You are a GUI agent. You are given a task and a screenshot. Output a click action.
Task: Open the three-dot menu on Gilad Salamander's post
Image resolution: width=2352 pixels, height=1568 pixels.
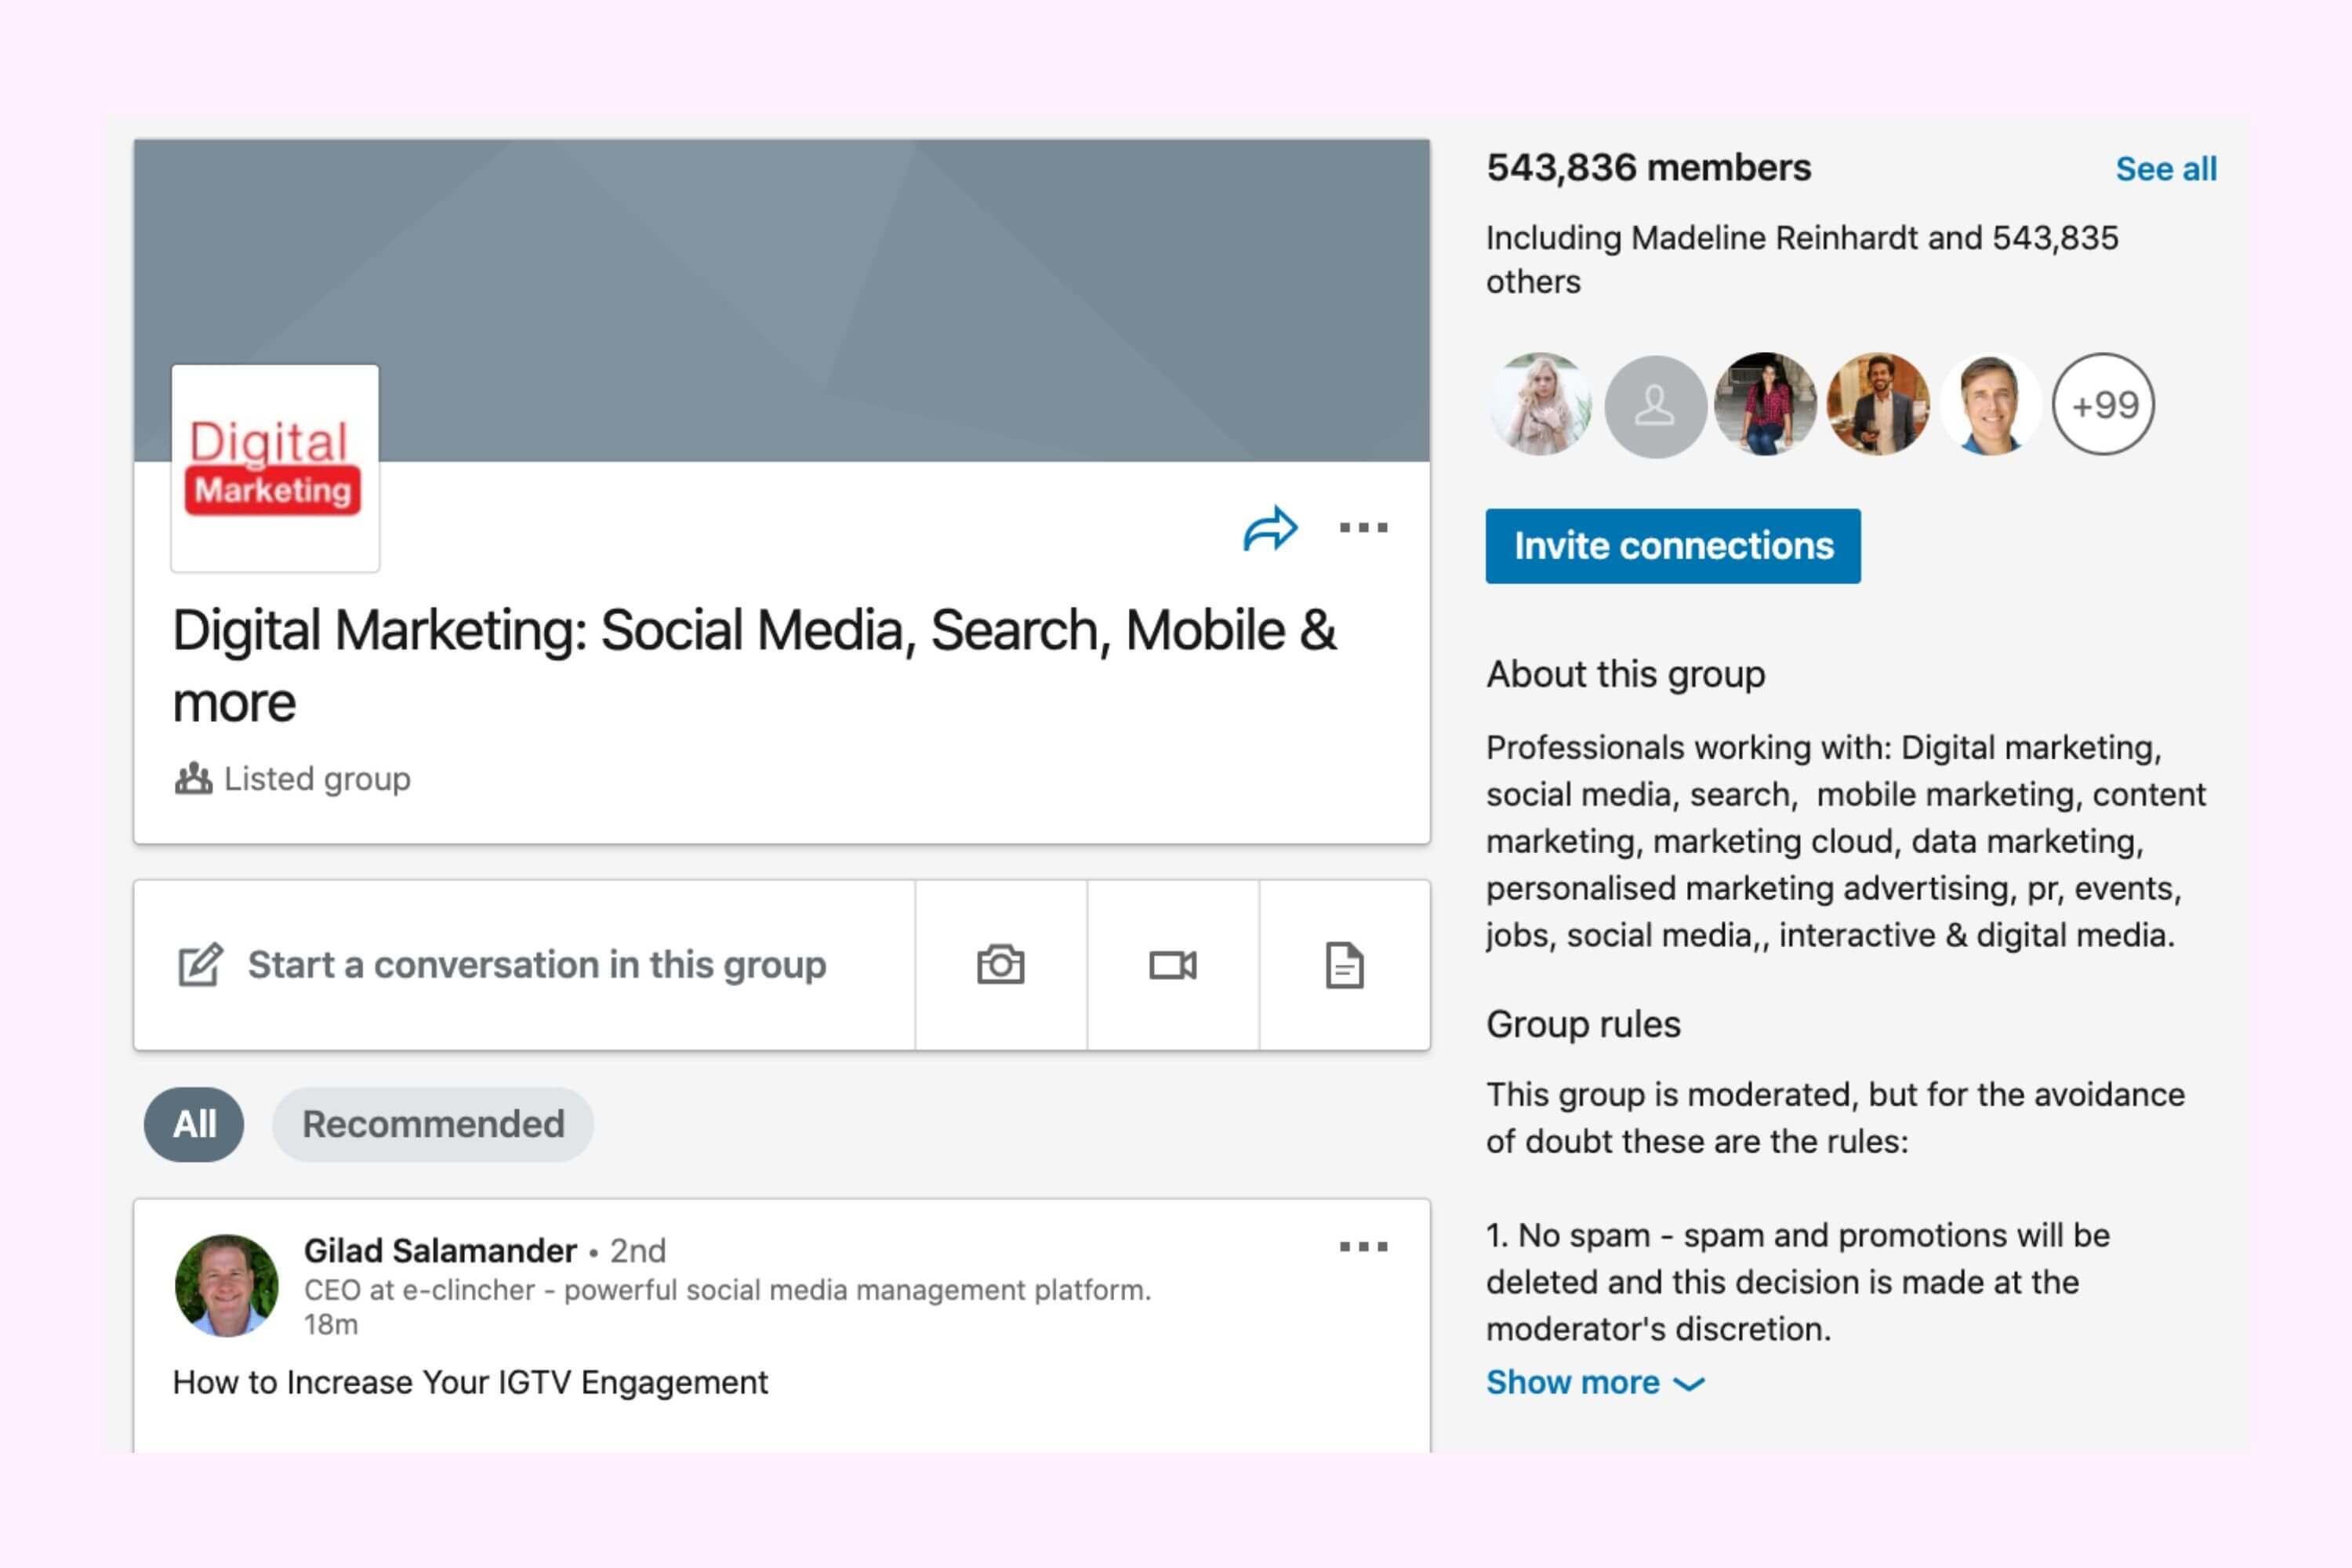1363,1246
